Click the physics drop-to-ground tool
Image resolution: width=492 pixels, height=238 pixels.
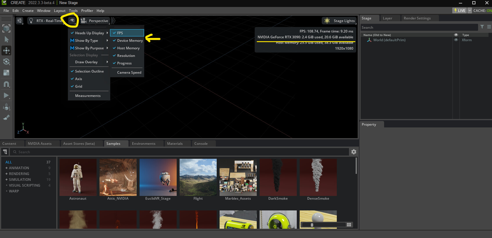point(6,107)
